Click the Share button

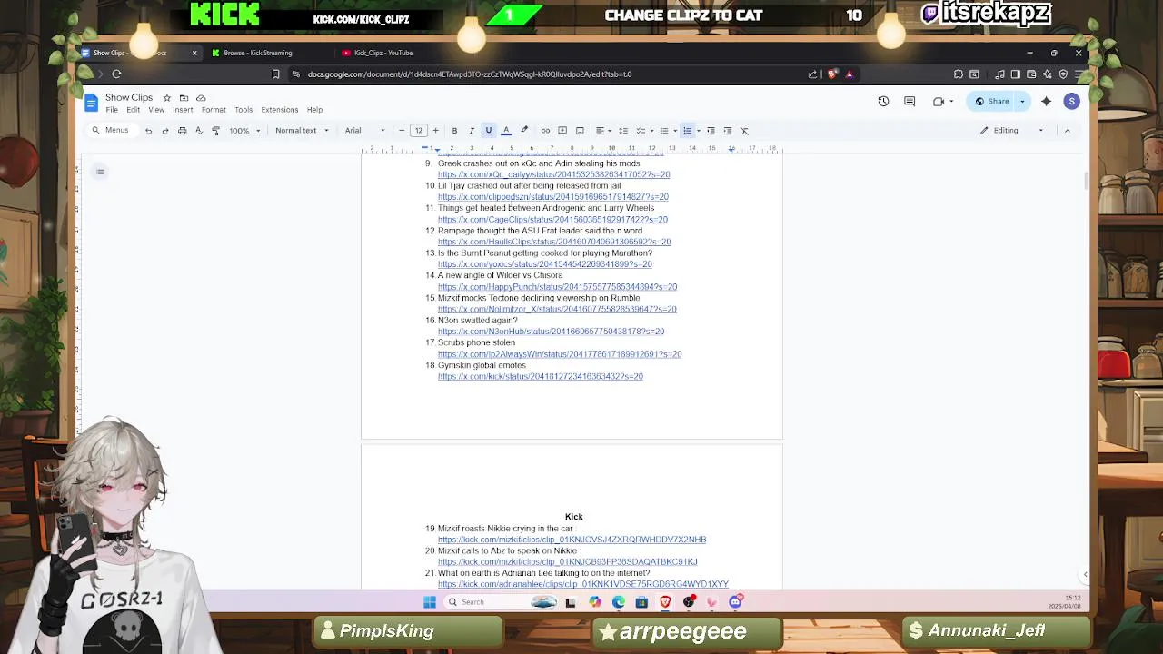tap(990, 102)
